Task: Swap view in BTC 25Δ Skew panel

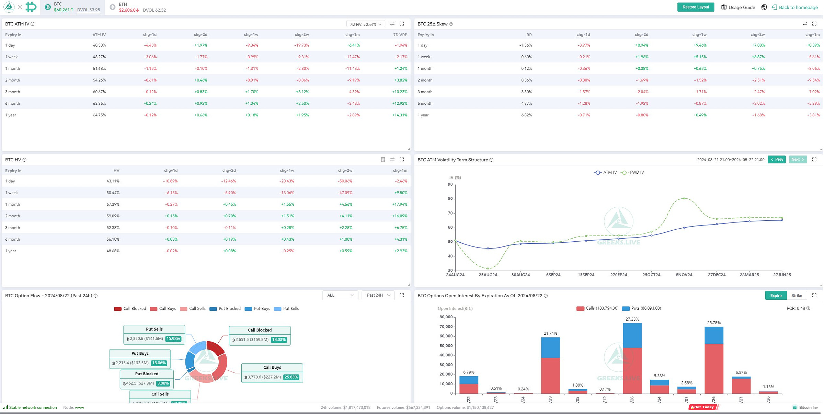Action: point(805,24)
